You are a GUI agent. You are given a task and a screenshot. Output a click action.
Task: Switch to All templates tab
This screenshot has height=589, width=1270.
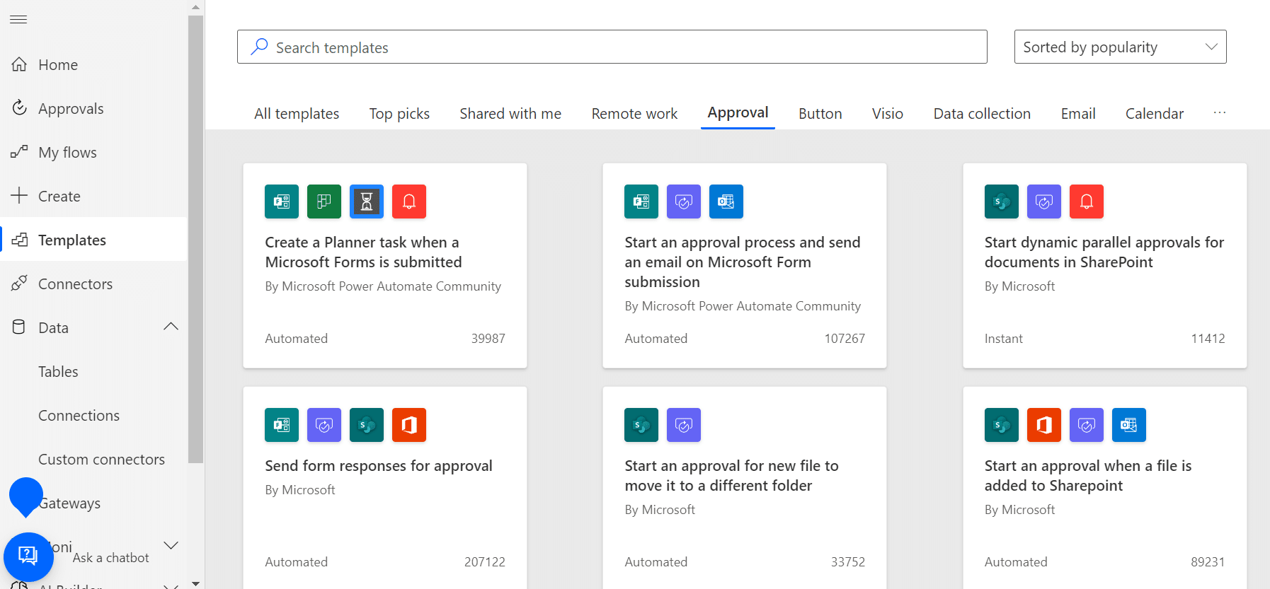pyautogui.click(x=297, y=113)
